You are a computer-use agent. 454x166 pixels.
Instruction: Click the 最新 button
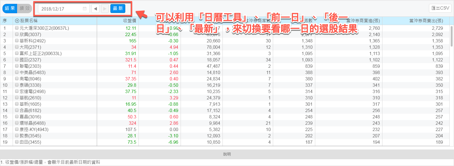pyautogui.click(x=118, y=9)
